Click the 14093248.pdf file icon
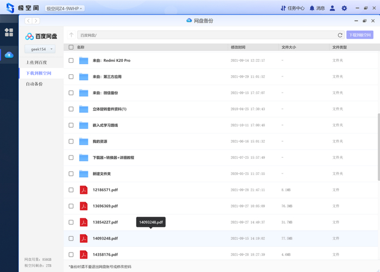 click(x=84, y=238)
